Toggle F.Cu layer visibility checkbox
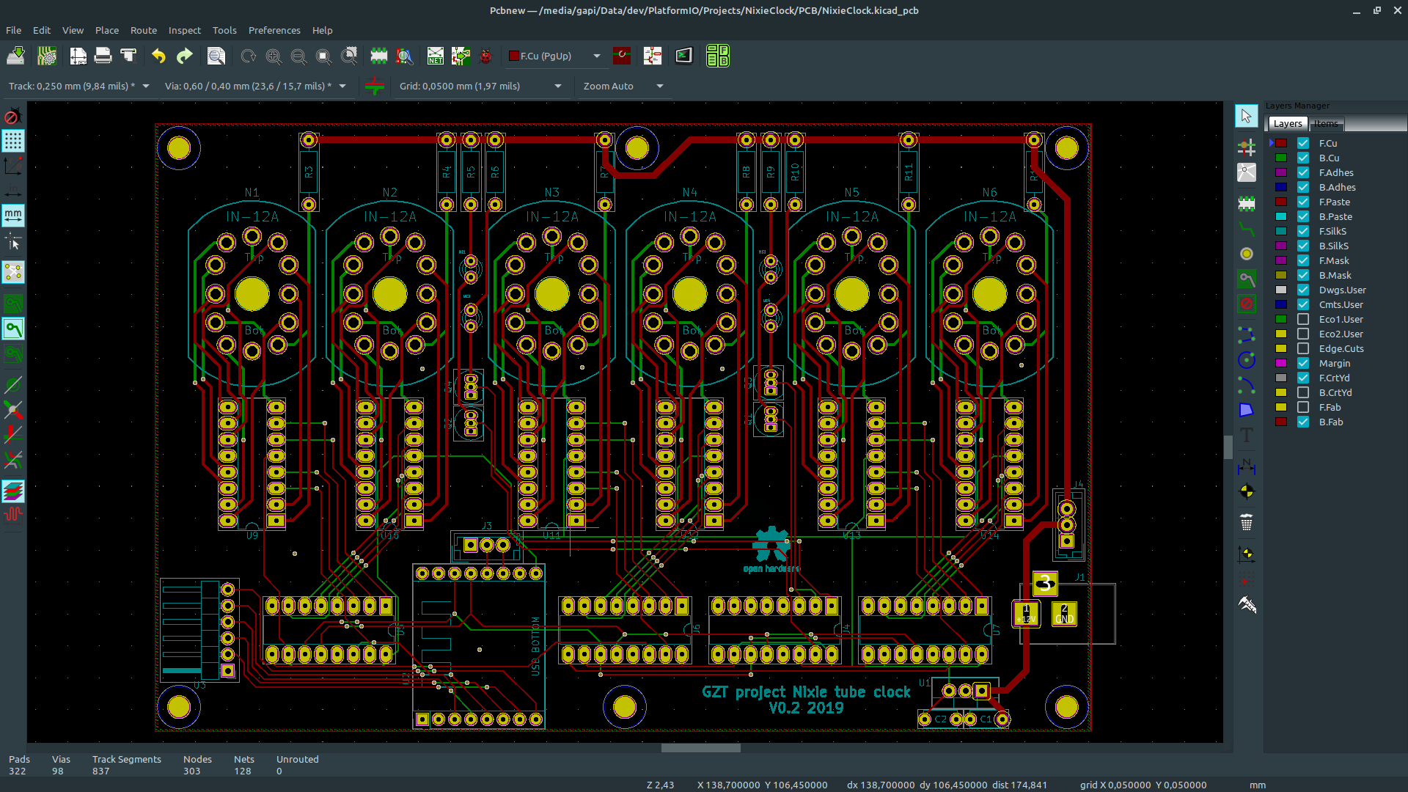 coord(1302,143)
